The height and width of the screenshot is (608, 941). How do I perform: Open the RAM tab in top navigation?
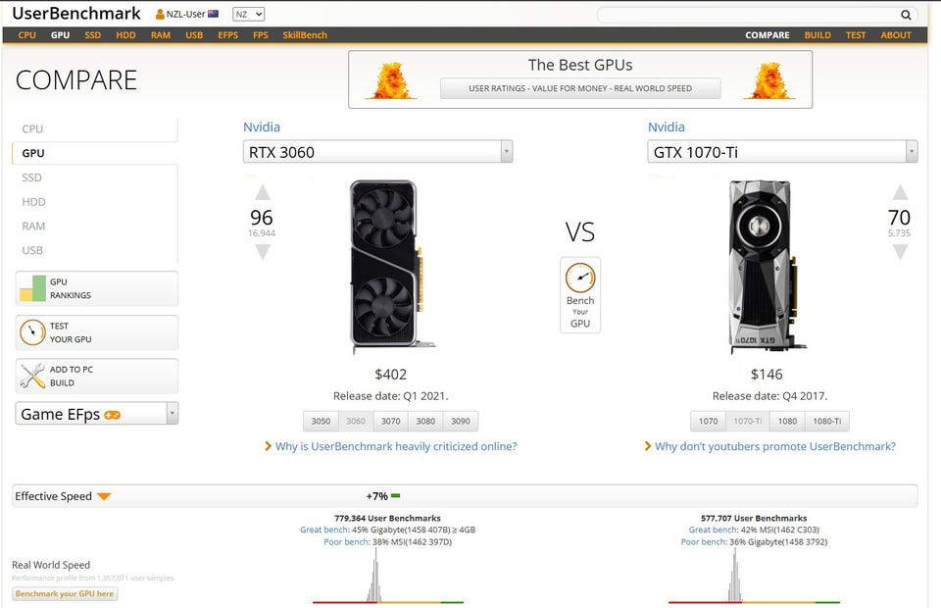(x=160, y=34)
